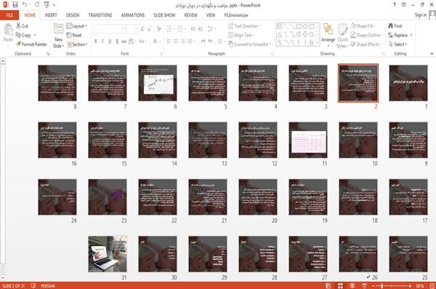The height and width of the screenshot is (289, 436).
Task: Click Align Text button
Action: 241,35
